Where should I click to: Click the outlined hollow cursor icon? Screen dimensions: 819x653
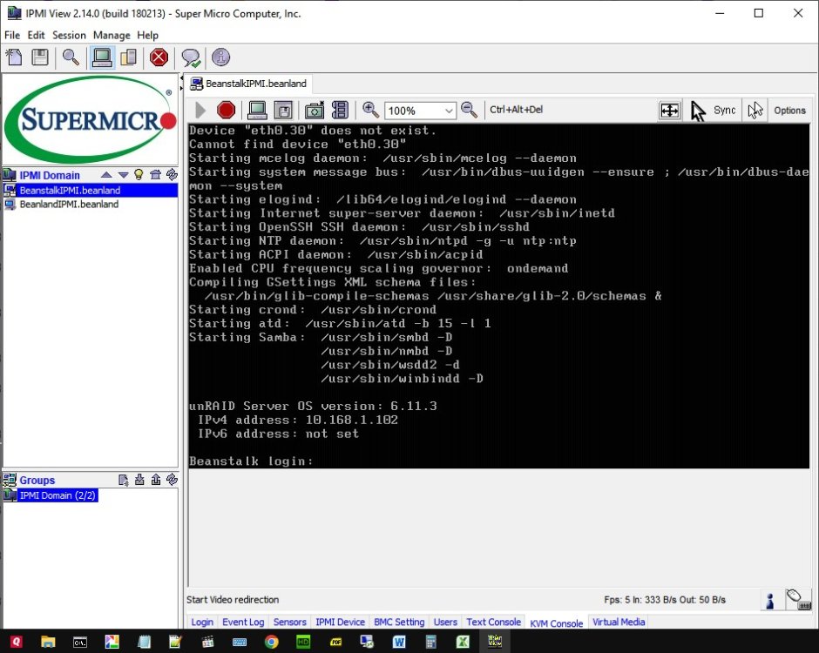[755, 110]
